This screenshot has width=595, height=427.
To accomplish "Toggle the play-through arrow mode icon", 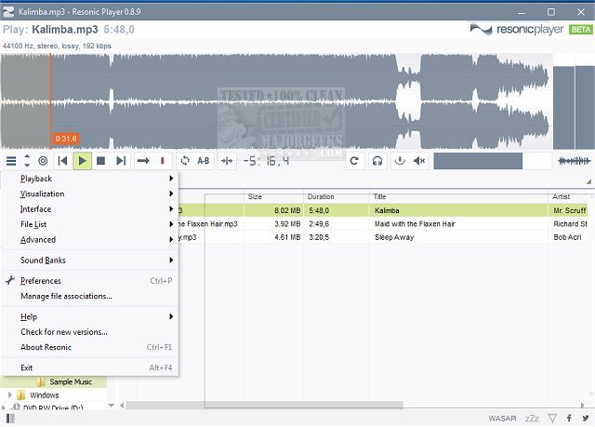I will [x=143, y=161].
